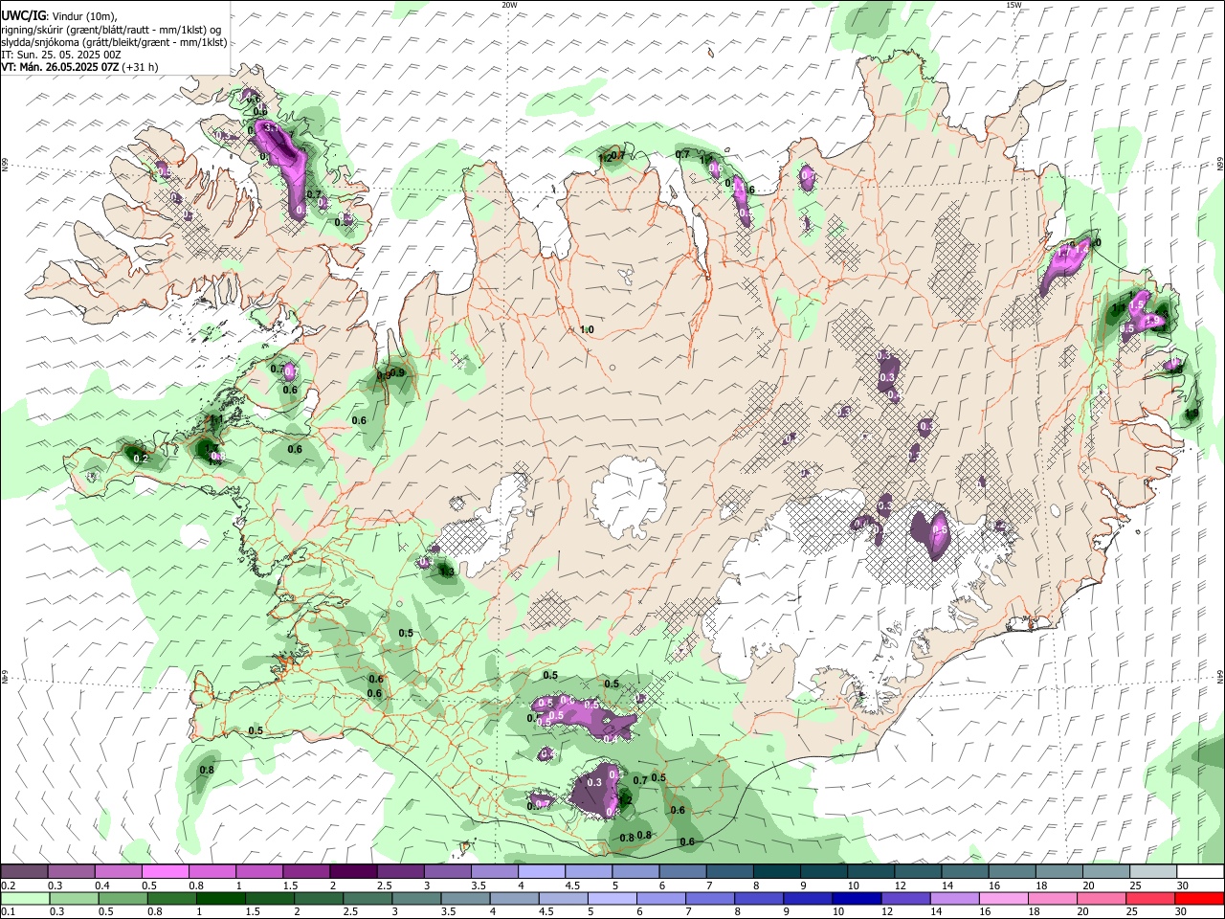The height and width of the screenshot is (919, 1225).
Task: Click the '(+31 h)' forecast offset text
Action: [141, 67]
